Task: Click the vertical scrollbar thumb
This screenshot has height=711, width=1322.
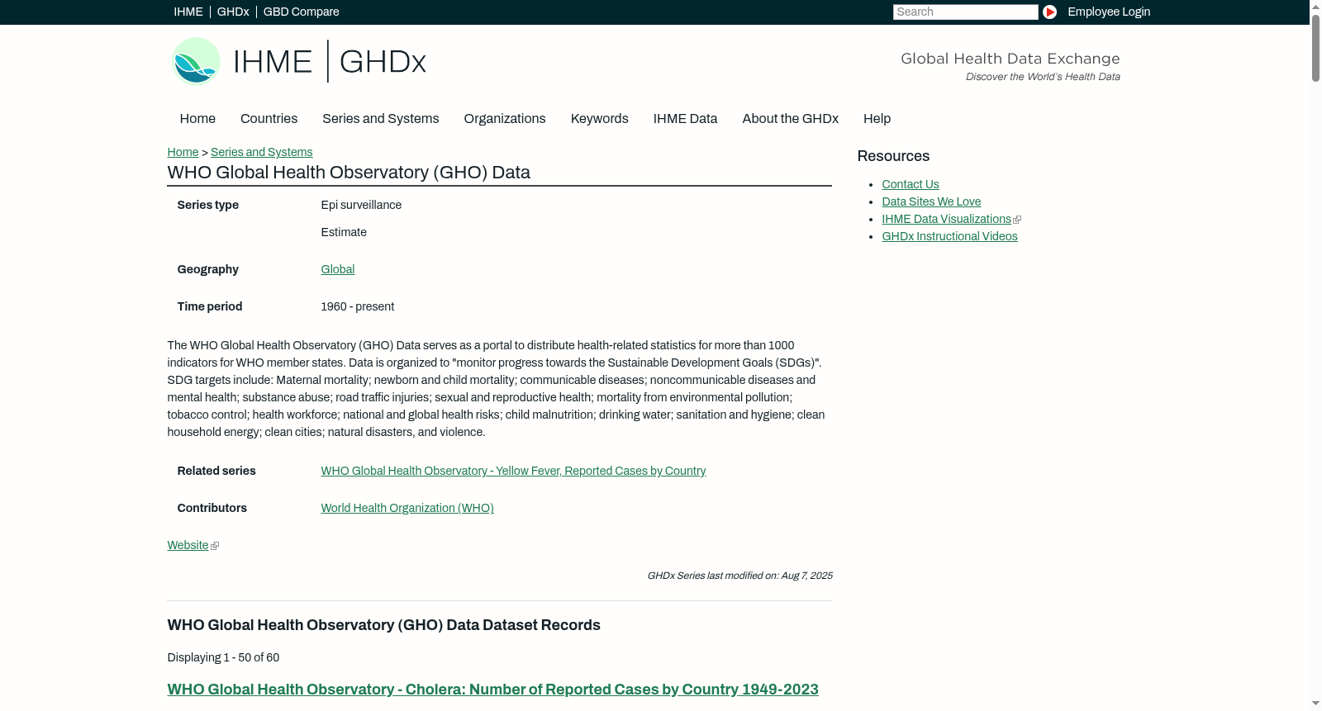Action: pyautogui.click(x=1315, y=47)
